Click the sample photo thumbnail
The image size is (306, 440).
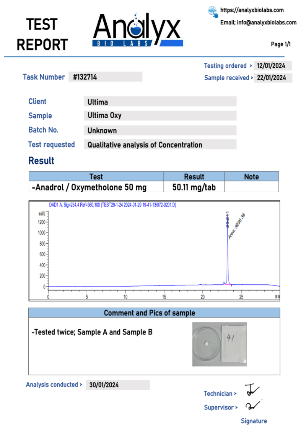[x=220, y=344]
